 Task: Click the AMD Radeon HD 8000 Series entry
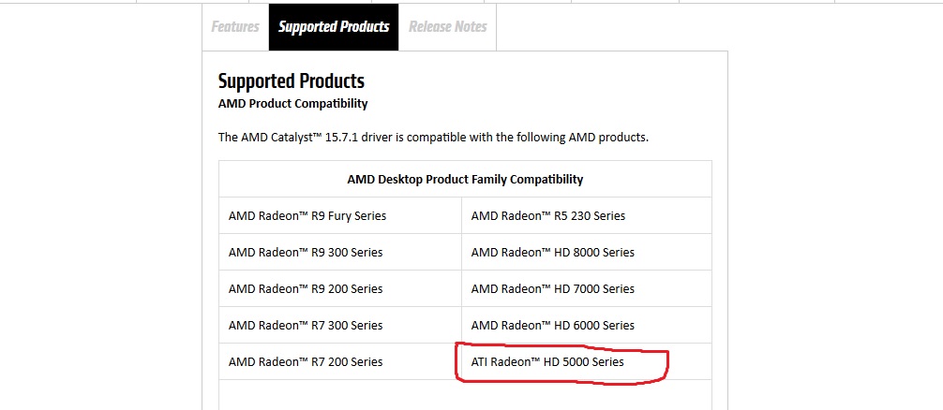pyautogui.click(x=587, y=252)
